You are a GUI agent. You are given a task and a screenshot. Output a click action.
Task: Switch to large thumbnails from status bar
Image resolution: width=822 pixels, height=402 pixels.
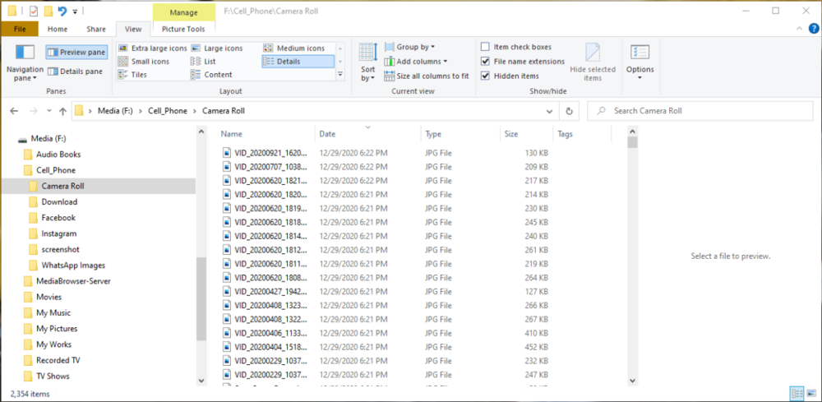811,394
